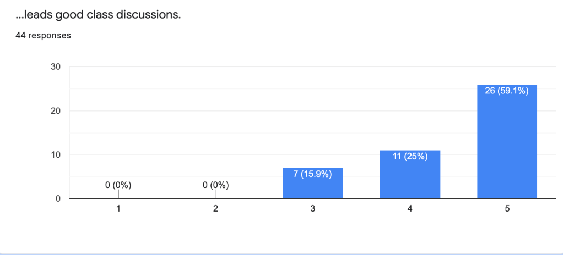The width and height of the screenshot is (563, 255).
Task: Click x-axis label 2
Action: 215,209
